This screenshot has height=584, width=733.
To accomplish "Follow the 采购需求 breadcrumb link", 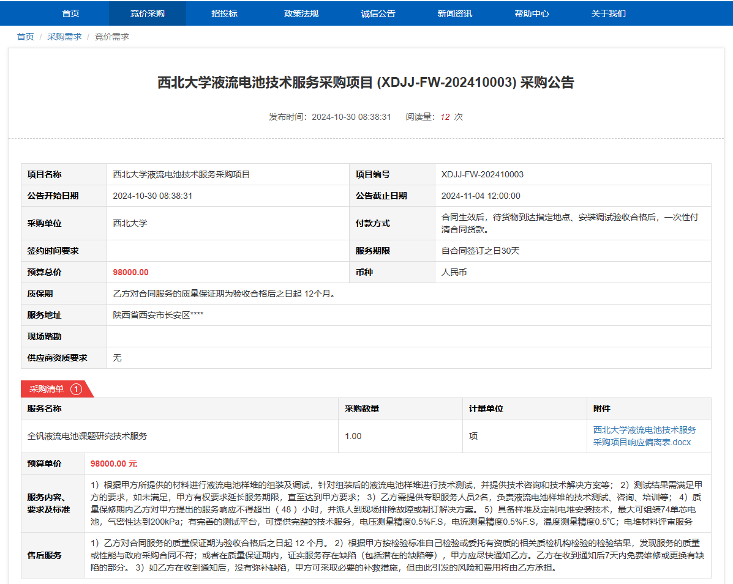I will [64, 37].
